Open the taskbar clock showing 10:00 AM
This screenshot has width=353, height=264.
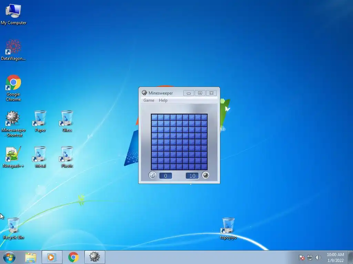[335, 257]
